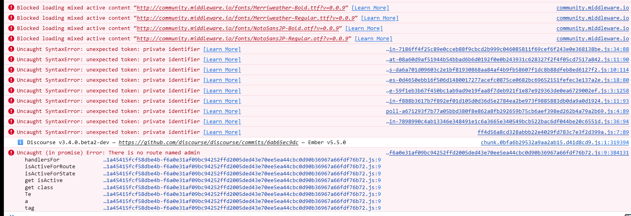Screen dimensions: 631x216
Task: Open community.middleware.io source on NotoSansJP-Bold row
Action: 593,28
